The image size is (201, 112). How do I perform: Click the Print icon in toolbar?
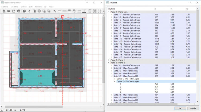[x=19, y=11]
